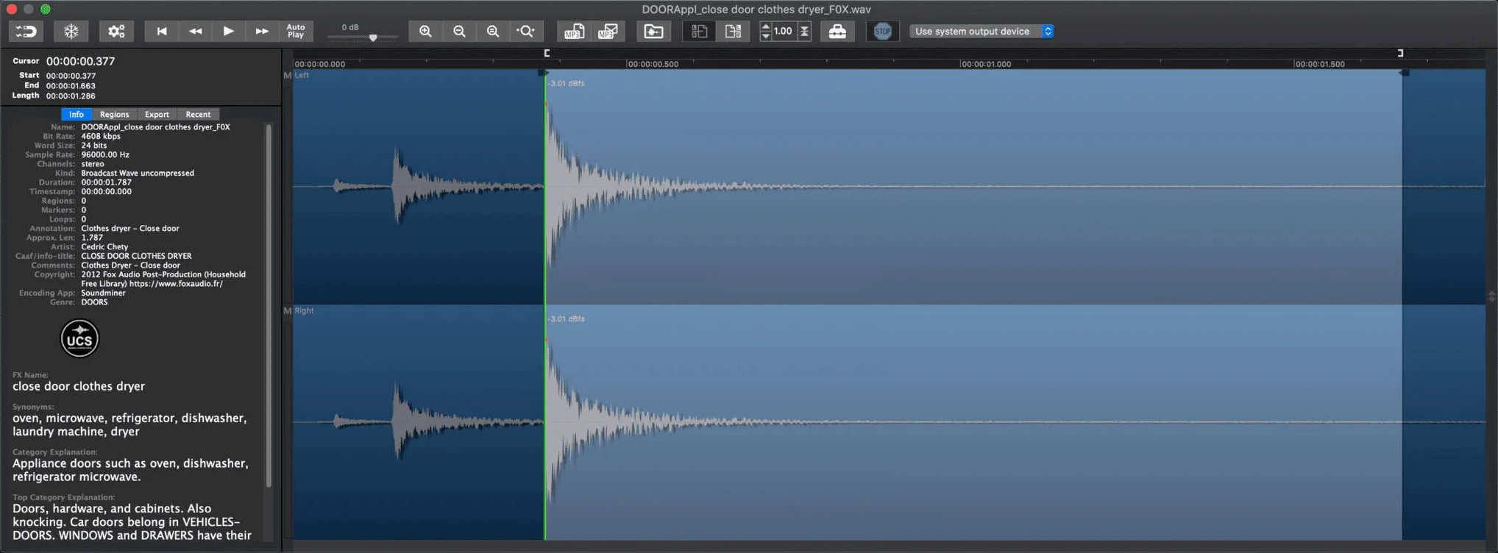
Task: Click the Length value 00:00:01.286
Action: (71, 96)
